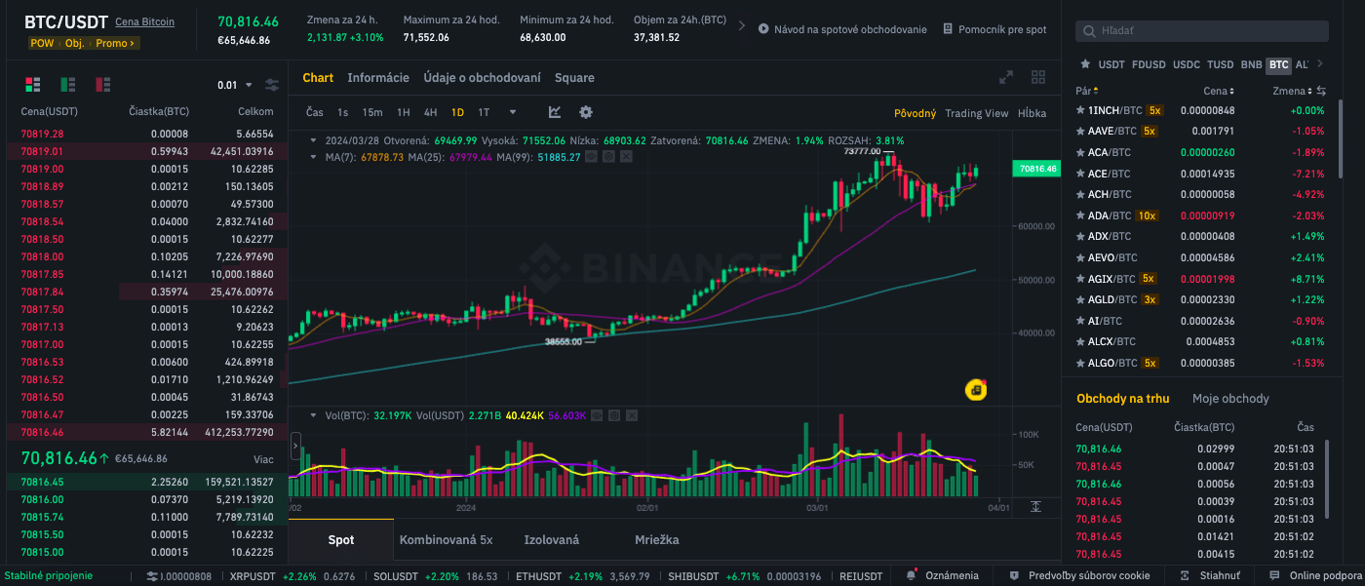Hide the MA indicator using its eye icon
This screenshot has height=586, width=1365.
pos(592,156)
